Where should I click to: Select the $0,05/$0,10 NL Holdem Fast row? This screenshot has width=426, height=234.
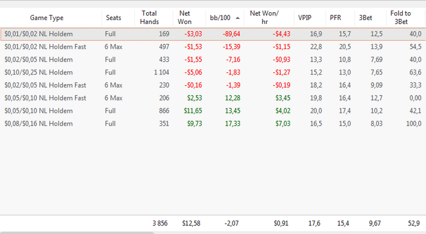[213, 98]
